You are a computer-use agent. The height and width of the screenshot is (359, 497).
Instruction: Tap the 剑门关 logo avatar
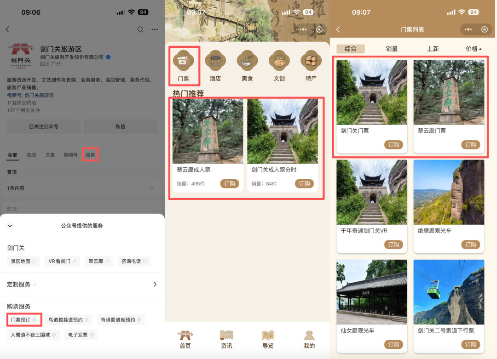point(21,56)
